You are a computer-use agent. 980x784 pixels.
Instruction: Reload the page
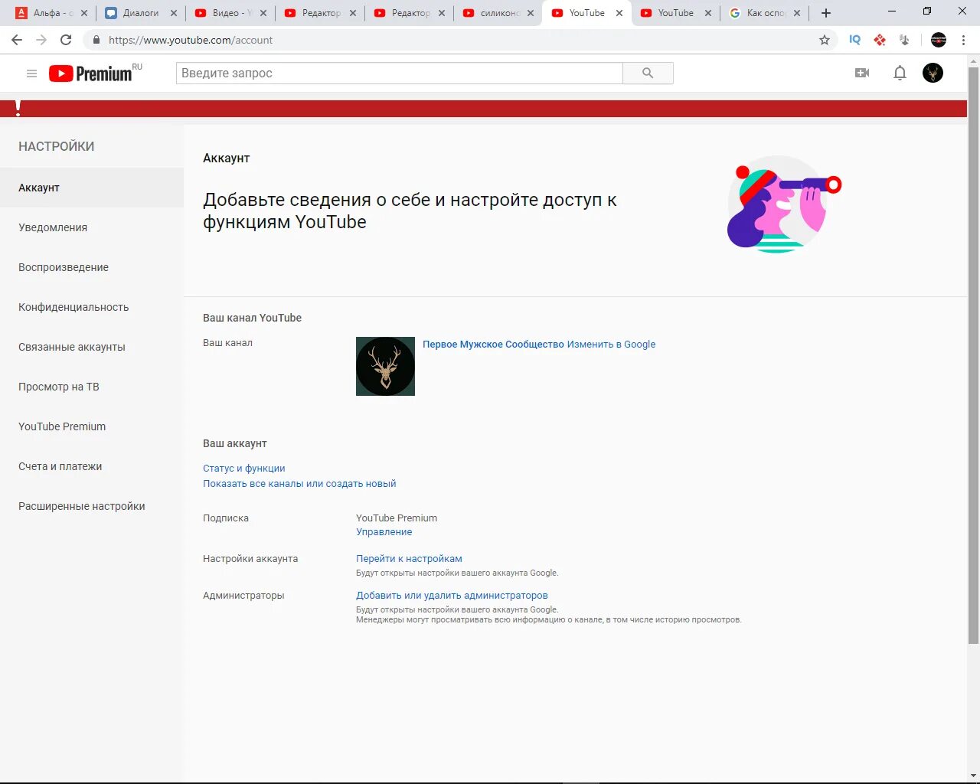click(66, 40)
